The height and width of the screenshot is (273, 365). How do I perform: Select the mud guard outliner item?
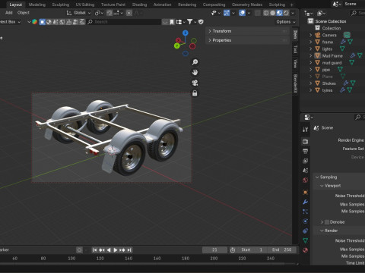332,63
